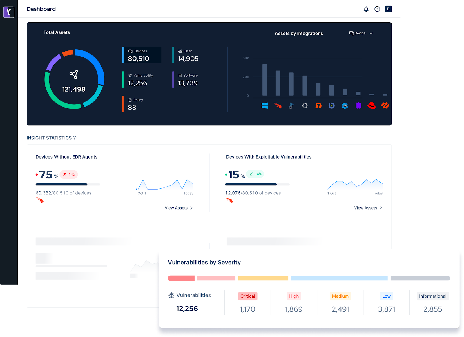
Task: Expand the Device dropdown selector
Action: (x=360, y=33)
